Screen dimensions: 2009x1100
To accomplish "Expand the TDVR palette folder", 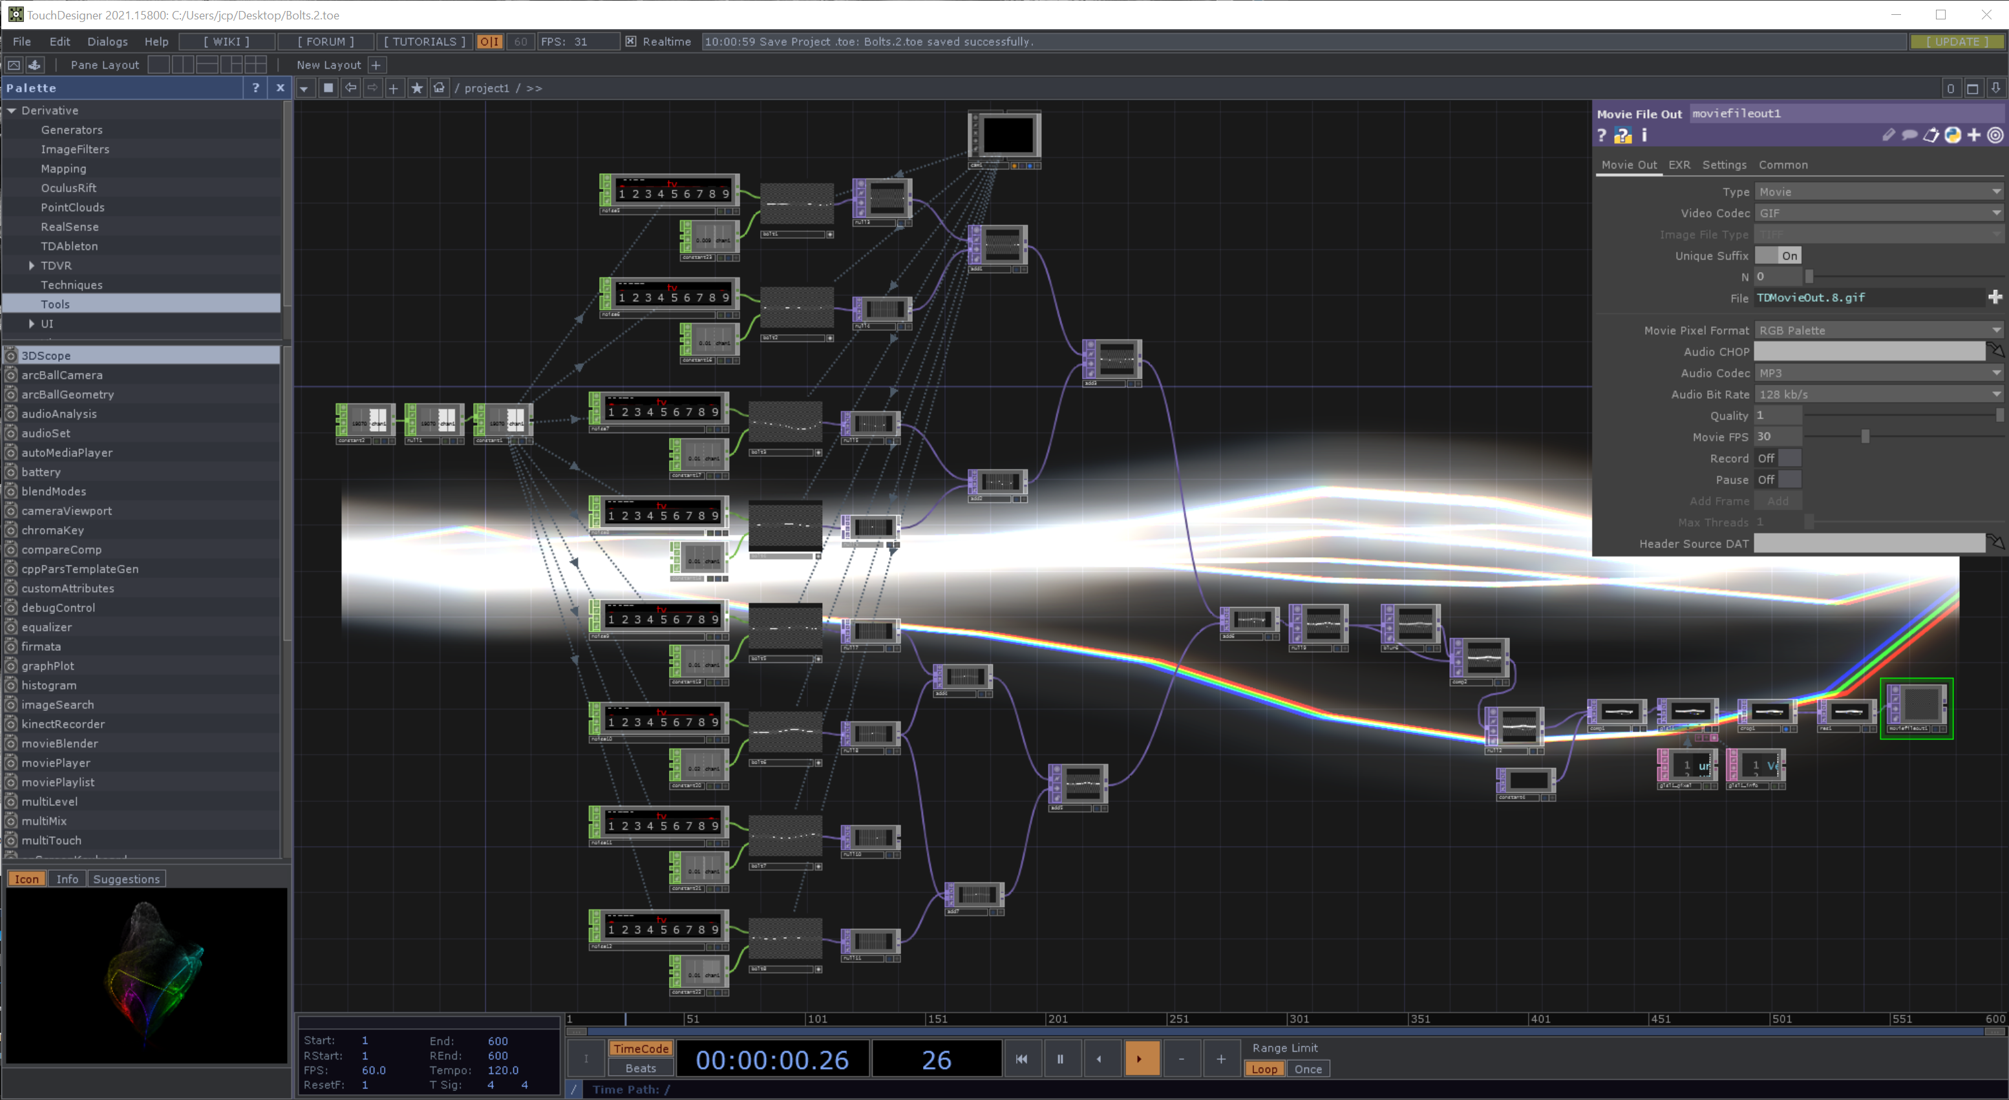I will [x=31, y=266].
